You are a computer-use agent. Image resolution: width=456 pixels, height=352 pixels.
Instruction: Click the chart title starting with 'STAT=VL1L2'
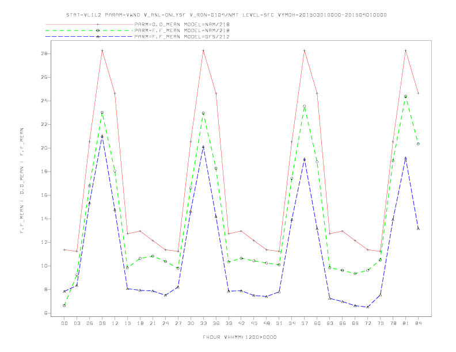[x=226, y=15]
